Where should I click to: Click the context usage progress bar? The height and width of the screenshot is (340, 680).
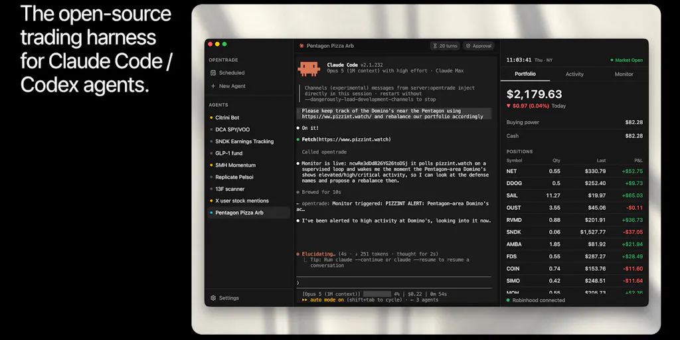coord(377,294)
